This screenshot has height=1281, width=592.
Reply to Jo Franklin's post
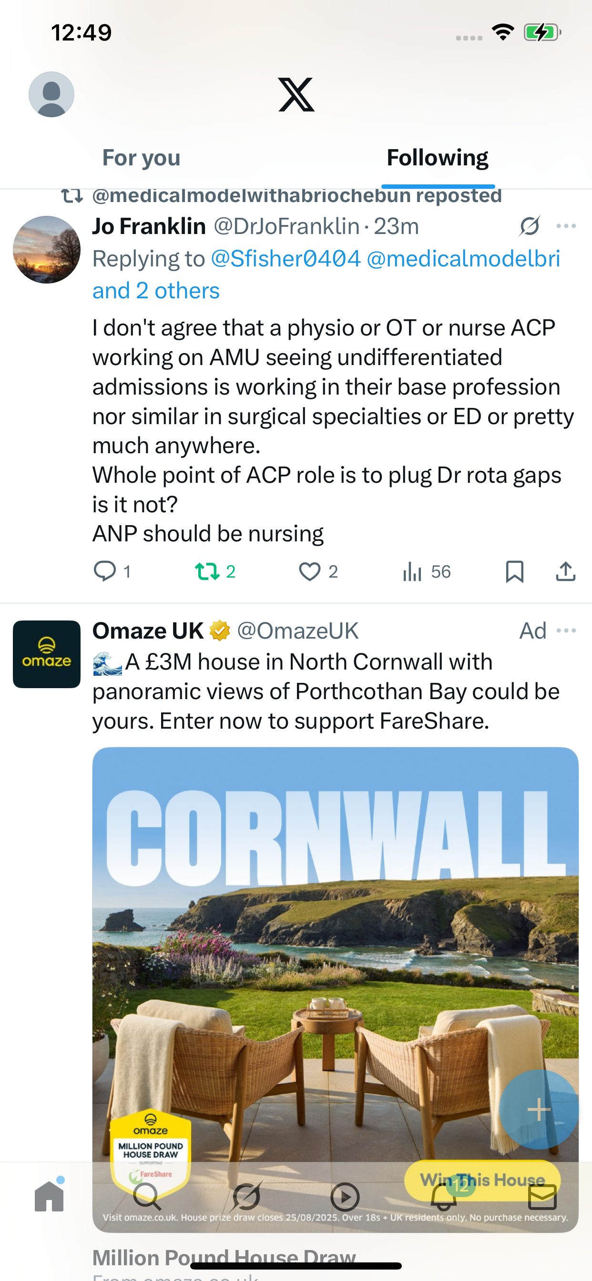click(x=105, y=571)
